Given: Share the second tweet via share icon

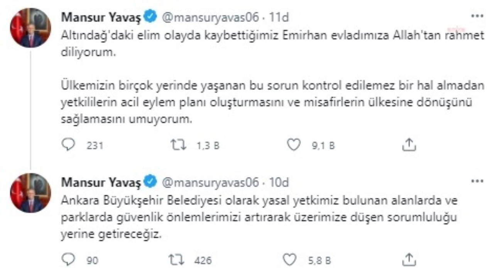Looking at the screenshot, I should click(409, 260).
